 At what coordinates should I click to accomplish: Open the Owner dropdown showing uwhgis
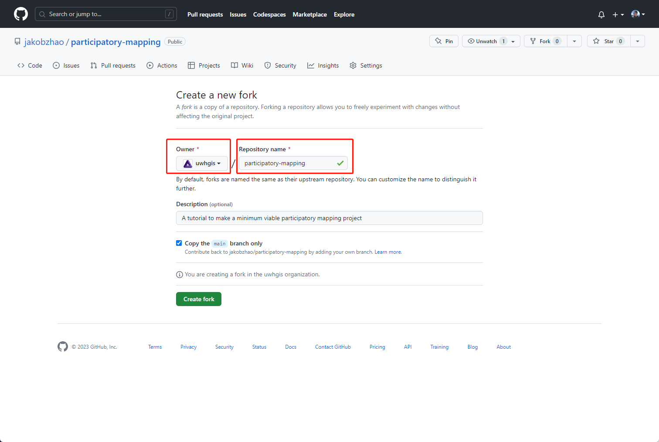[202, 163]
